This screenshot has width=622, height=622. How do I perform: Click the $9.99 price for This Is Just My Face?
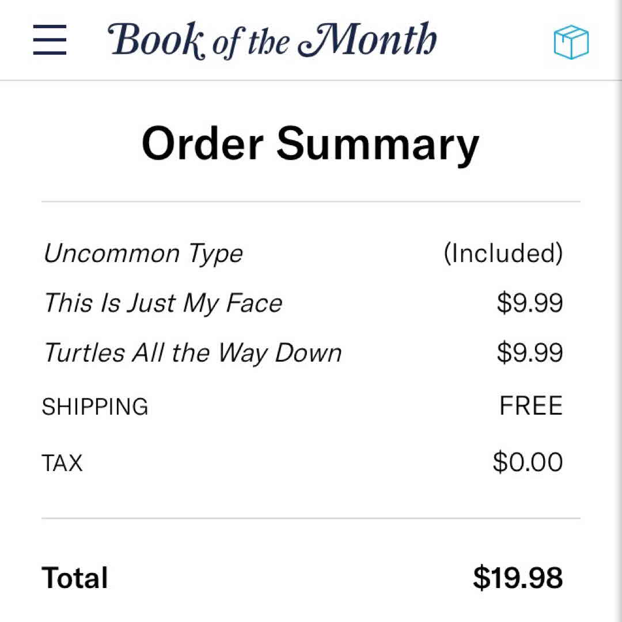click(529, 303)
